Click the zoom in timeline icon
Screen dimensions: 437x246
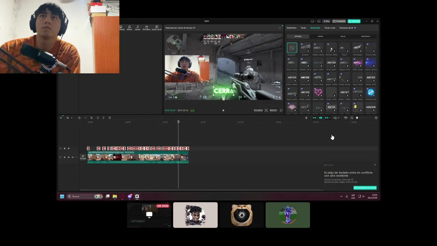point(376,118)
